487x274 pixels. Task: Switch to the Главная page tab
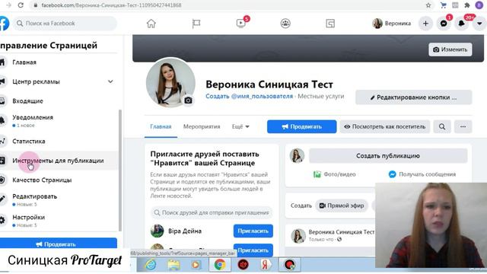click(x=161, y=126)
